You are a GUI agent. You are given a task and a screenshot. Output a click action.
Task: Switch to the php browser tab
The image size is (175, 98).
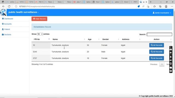pyautogui.click(x=77, y=2)
